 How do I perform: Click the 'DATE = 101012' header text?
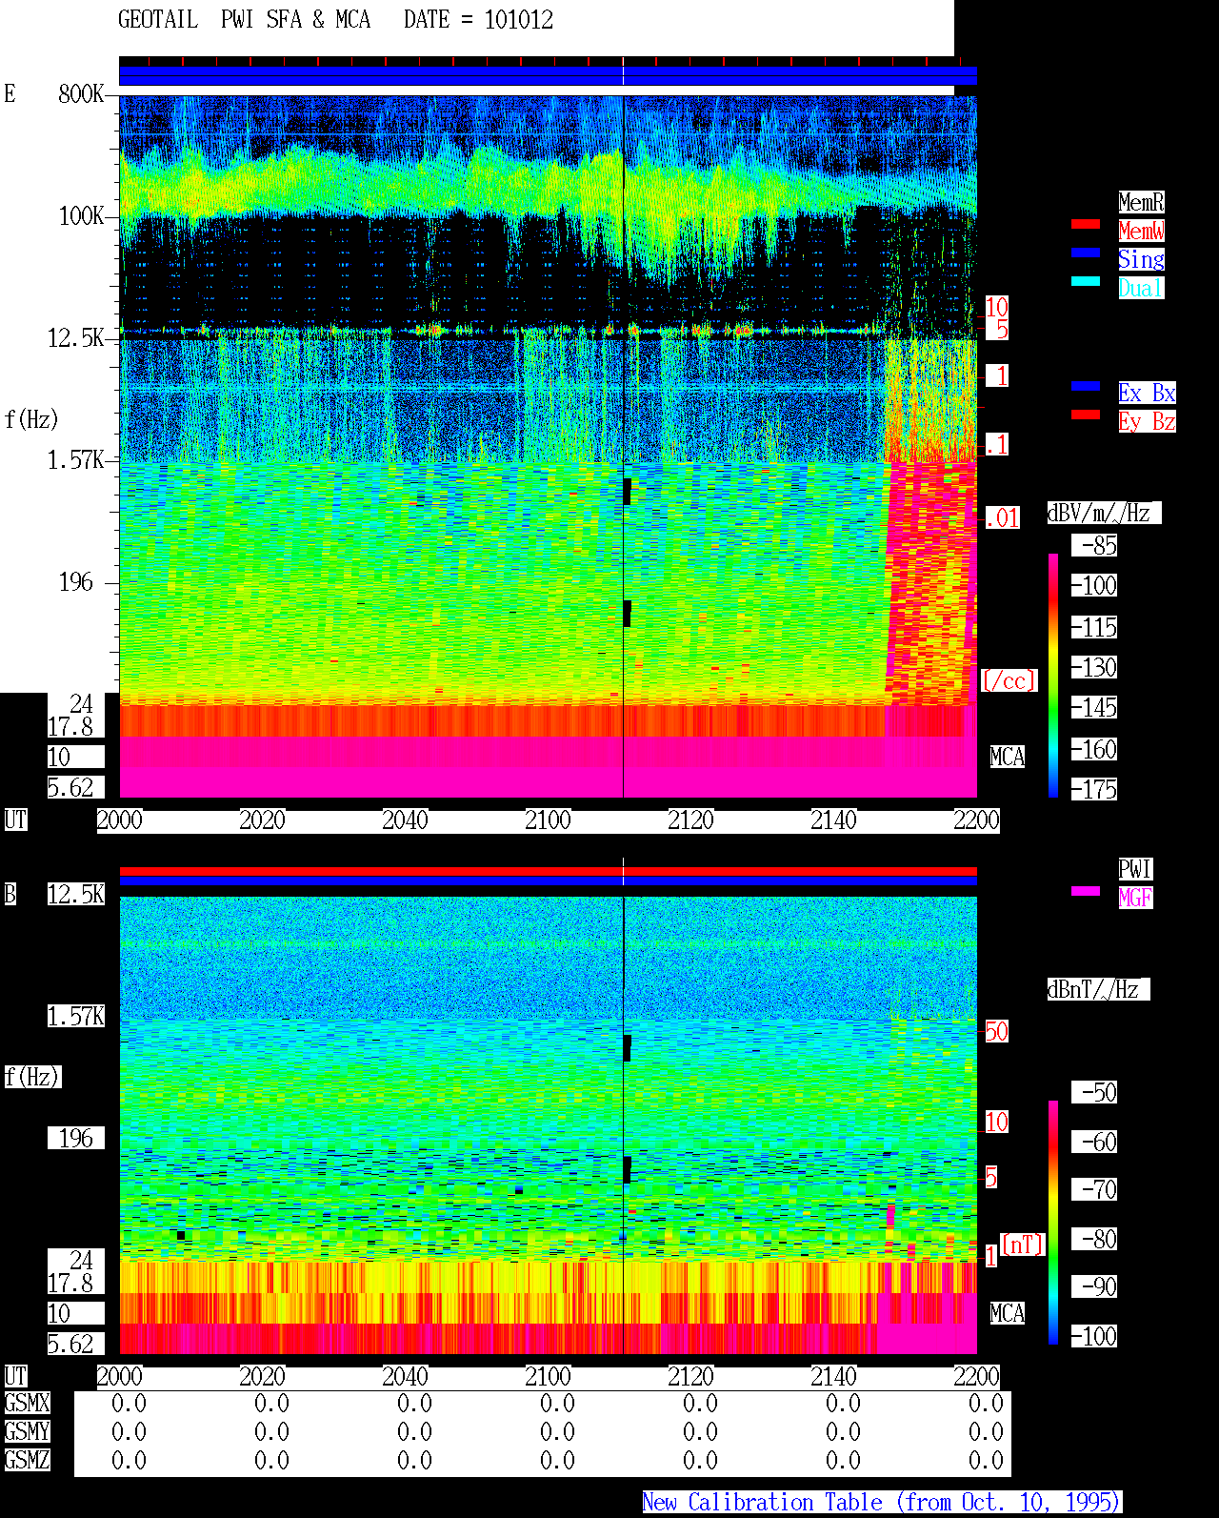tap(478, 19)
